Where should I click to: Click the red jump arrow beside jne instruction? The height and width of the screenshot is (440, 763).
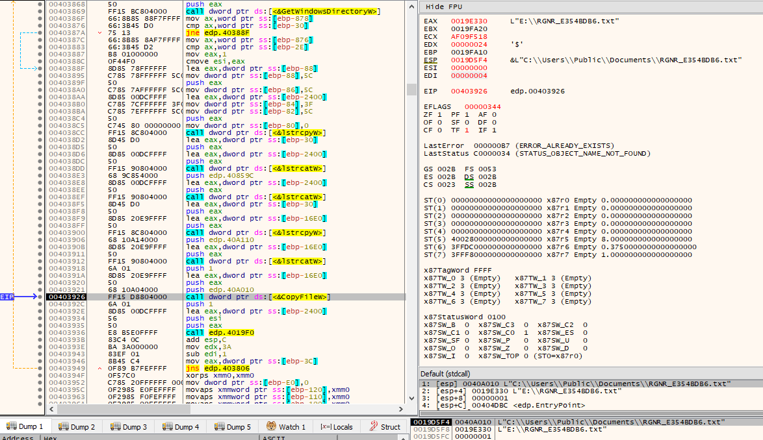tap(99, 33)
